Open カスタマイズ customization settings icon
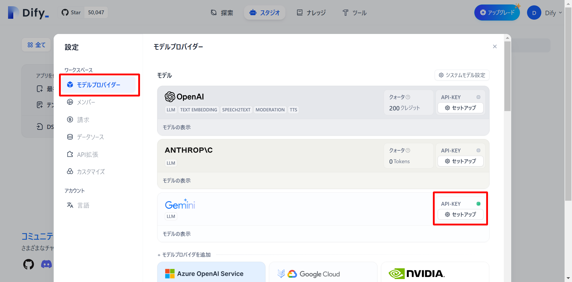 tap(70, 172)
